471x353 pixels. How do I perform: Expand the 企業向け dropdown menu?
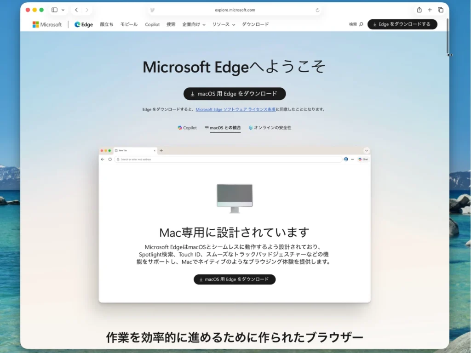(x=194, y=24)
